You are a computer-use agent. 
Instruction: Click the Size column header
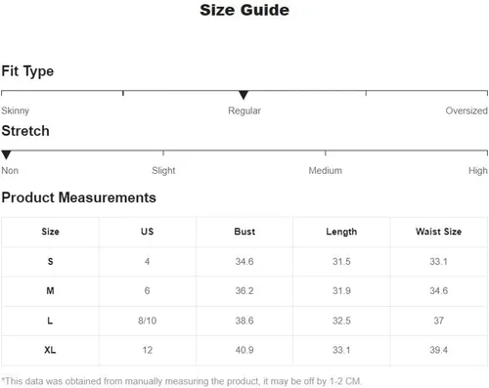50,232
